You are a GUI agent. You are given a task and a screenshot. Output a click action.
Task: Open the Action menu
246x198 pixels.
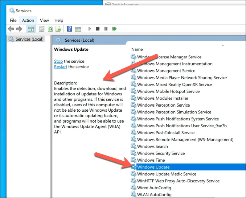[x=28, y=20]
